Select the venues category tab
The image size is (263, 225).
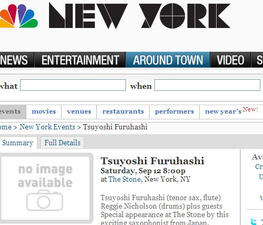pos(79,112)
